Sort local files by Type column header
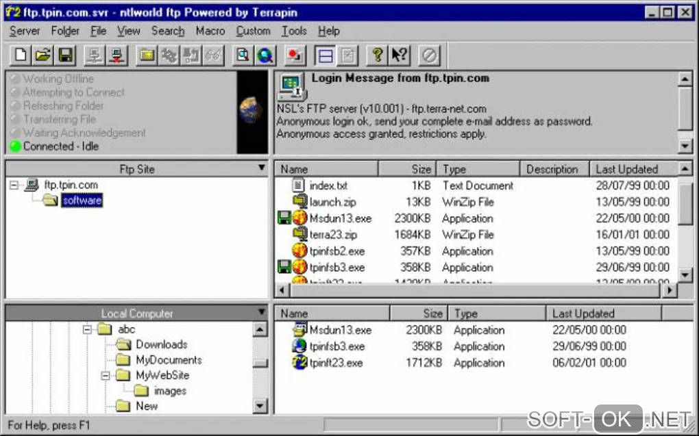Viewport: 699px width, 436px height. coord(497,313)
